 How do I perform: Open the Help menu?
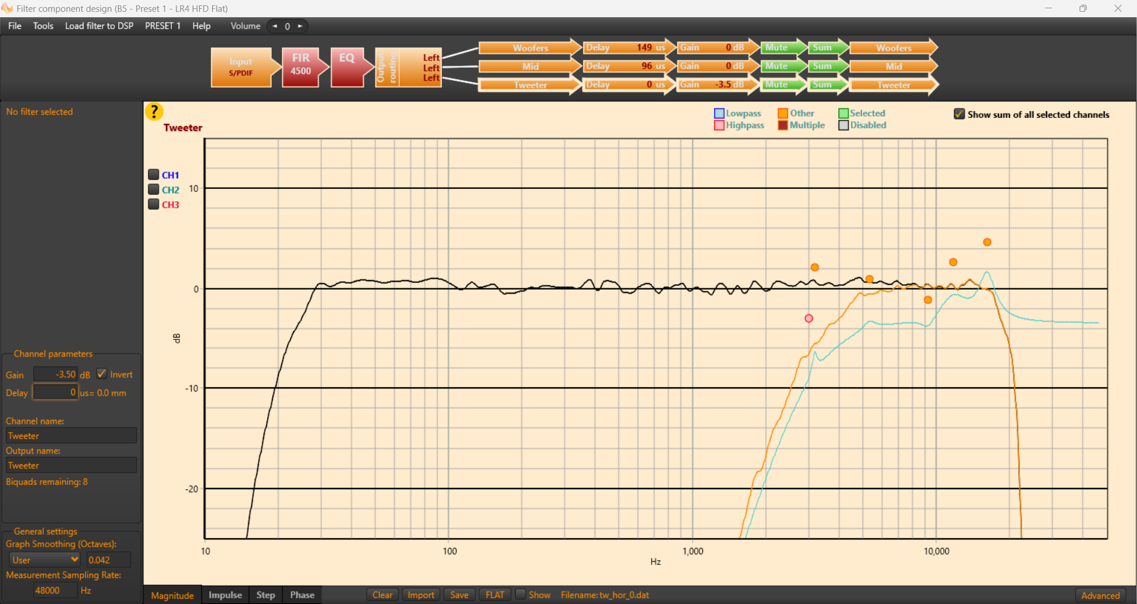201,26
